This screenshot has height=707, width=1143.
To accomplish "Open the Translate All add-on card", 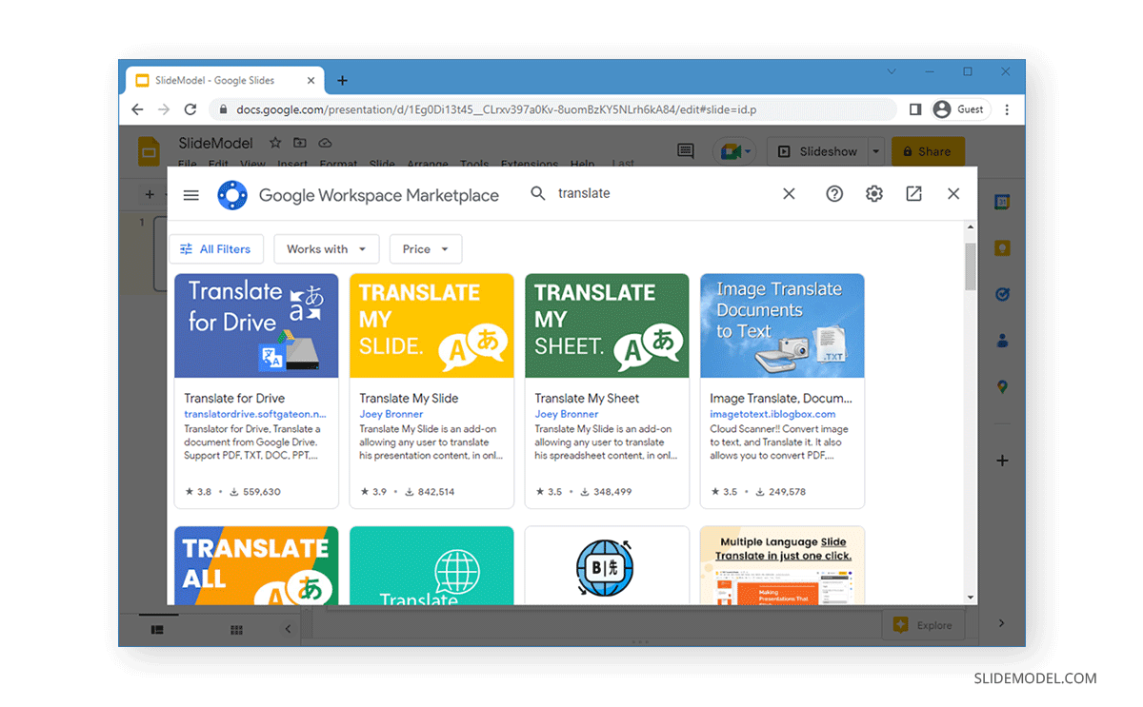I will pyautogui.click(x=256, y=565).
